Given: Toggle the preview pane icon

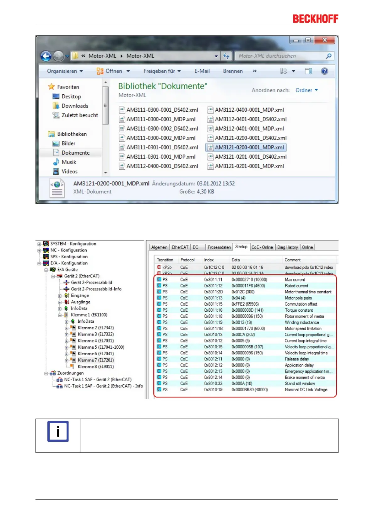Looking at the screenshot, I should [308, 71].
